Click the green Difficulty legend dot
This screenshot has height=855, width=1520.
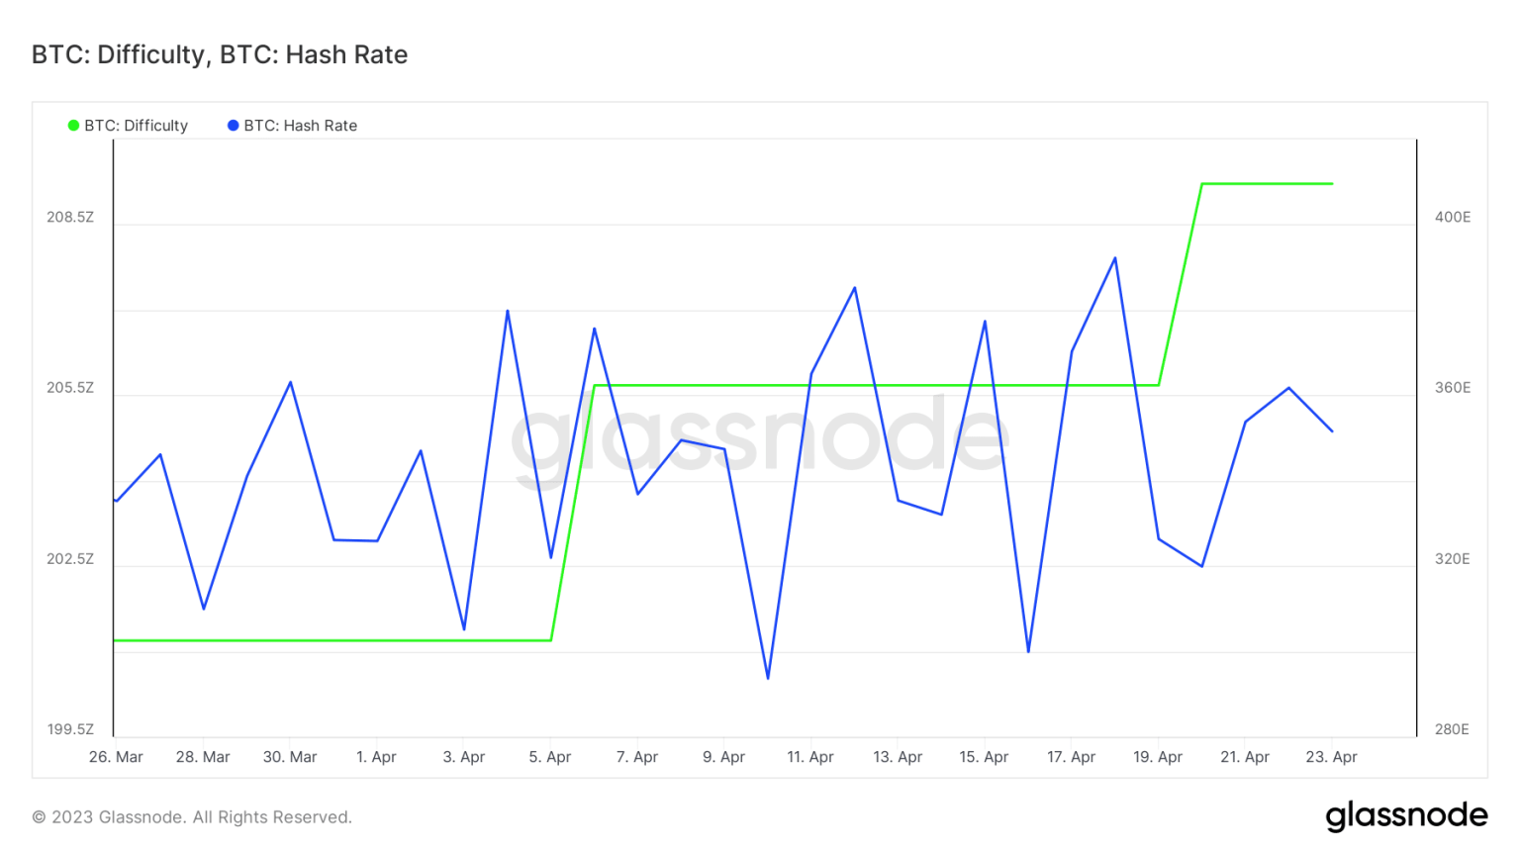click(73, 126)
